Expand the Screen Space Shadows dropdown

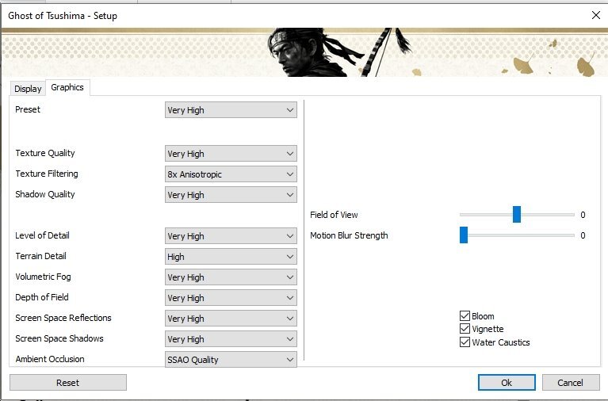(x=231, y=338)
